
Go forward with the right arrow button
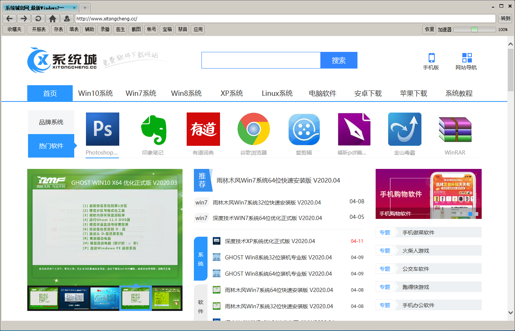point(24,19)
